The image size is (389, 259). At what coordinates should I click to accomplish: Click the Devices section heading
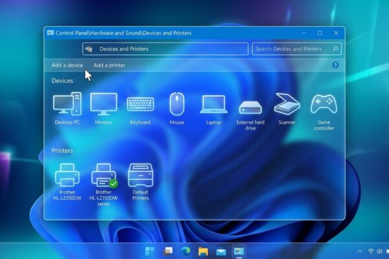pyautogui.click(x=62, y=81)
